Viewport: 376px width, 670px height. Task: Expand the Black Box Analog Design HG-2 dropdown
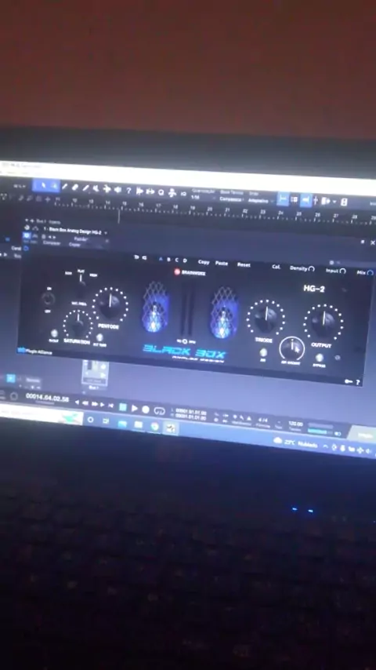click(x=106, y=232)
